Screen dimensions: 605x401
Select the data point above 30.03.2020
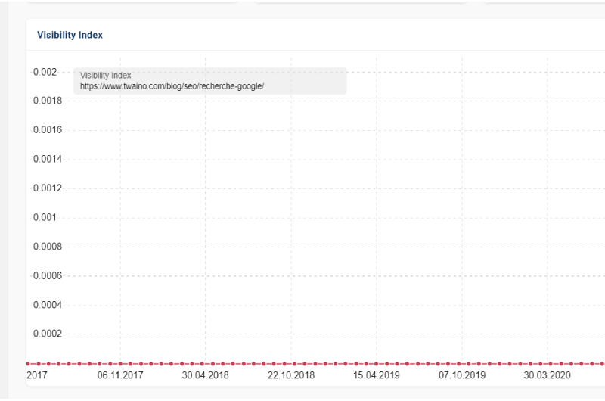(551, 364)
